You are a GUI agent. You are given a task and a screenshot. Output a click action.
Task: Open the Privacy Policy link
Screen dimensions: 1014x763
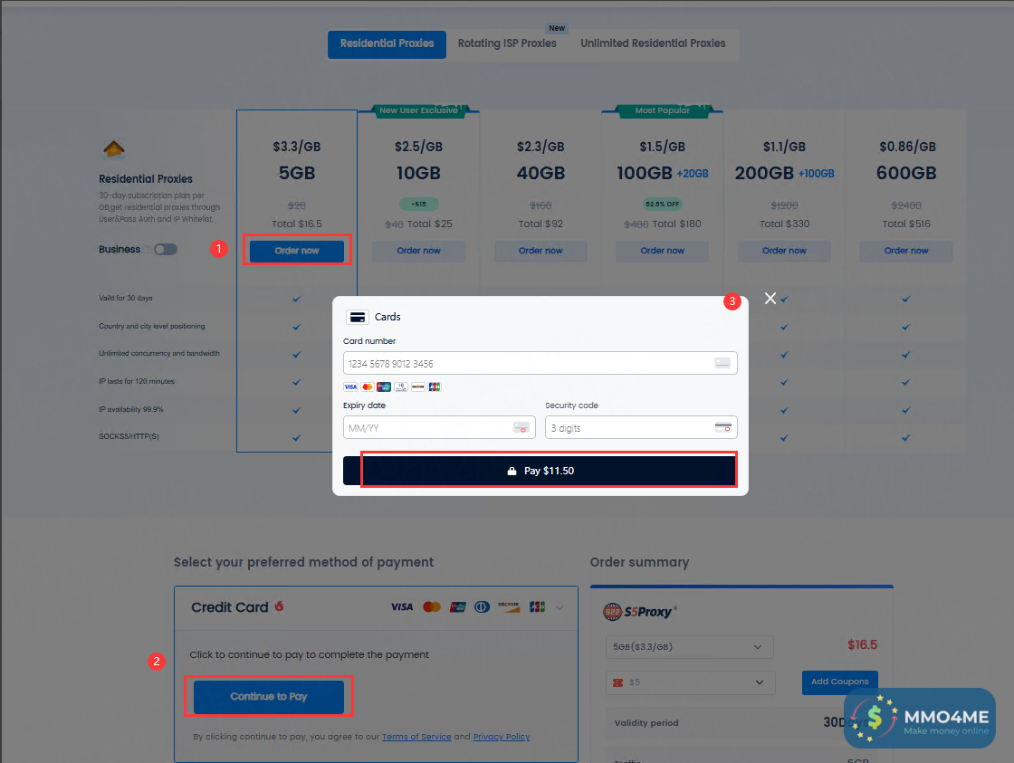click(x=502, y=737)
